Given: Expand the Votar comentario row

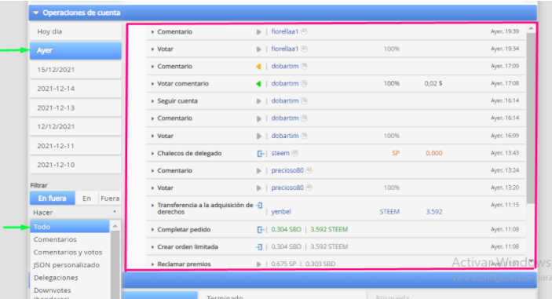Looking at the screenshot, I should (x=152, y=84).
